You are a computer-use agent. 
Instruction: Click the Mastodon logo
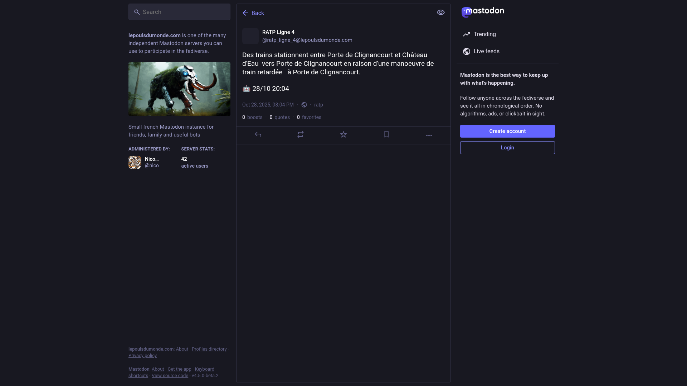coord(483,12)
